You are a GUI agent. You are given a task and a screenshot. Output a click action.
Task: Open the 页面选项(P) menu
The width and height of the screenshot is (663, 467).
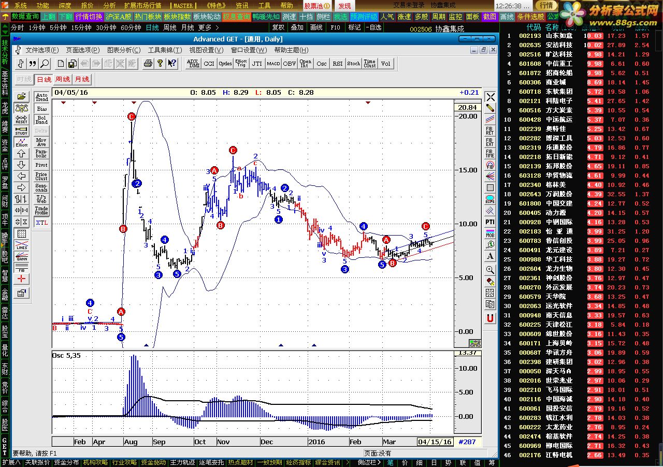click(x=82, y=50)
